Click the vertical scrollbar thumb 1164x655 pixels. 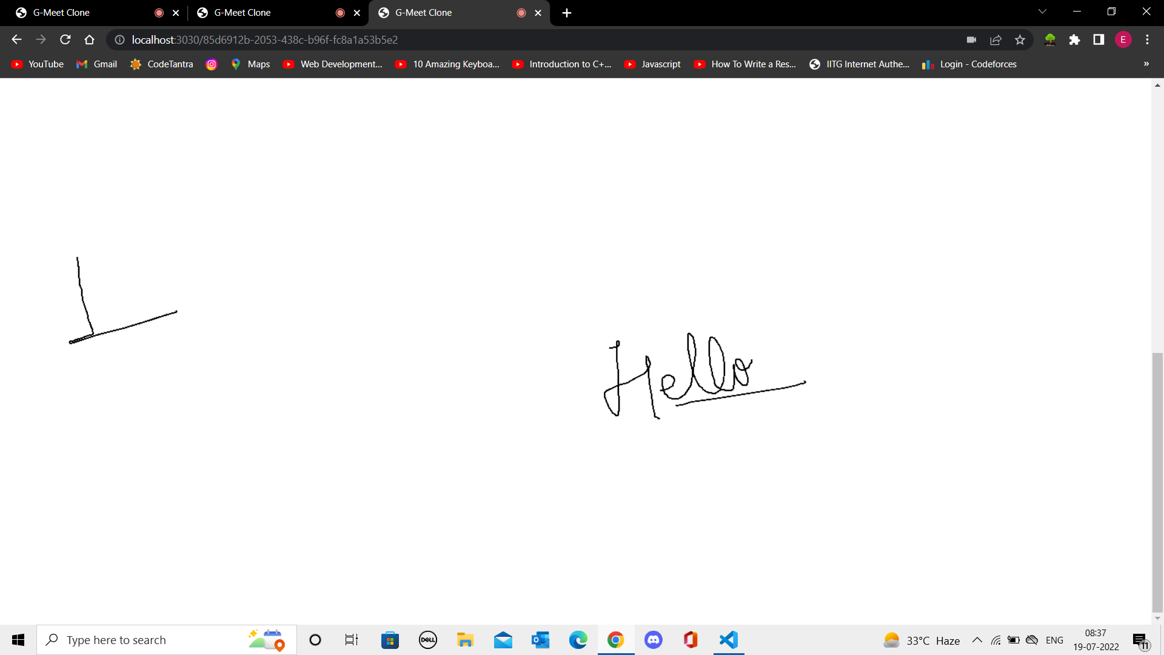(1157, 482)
